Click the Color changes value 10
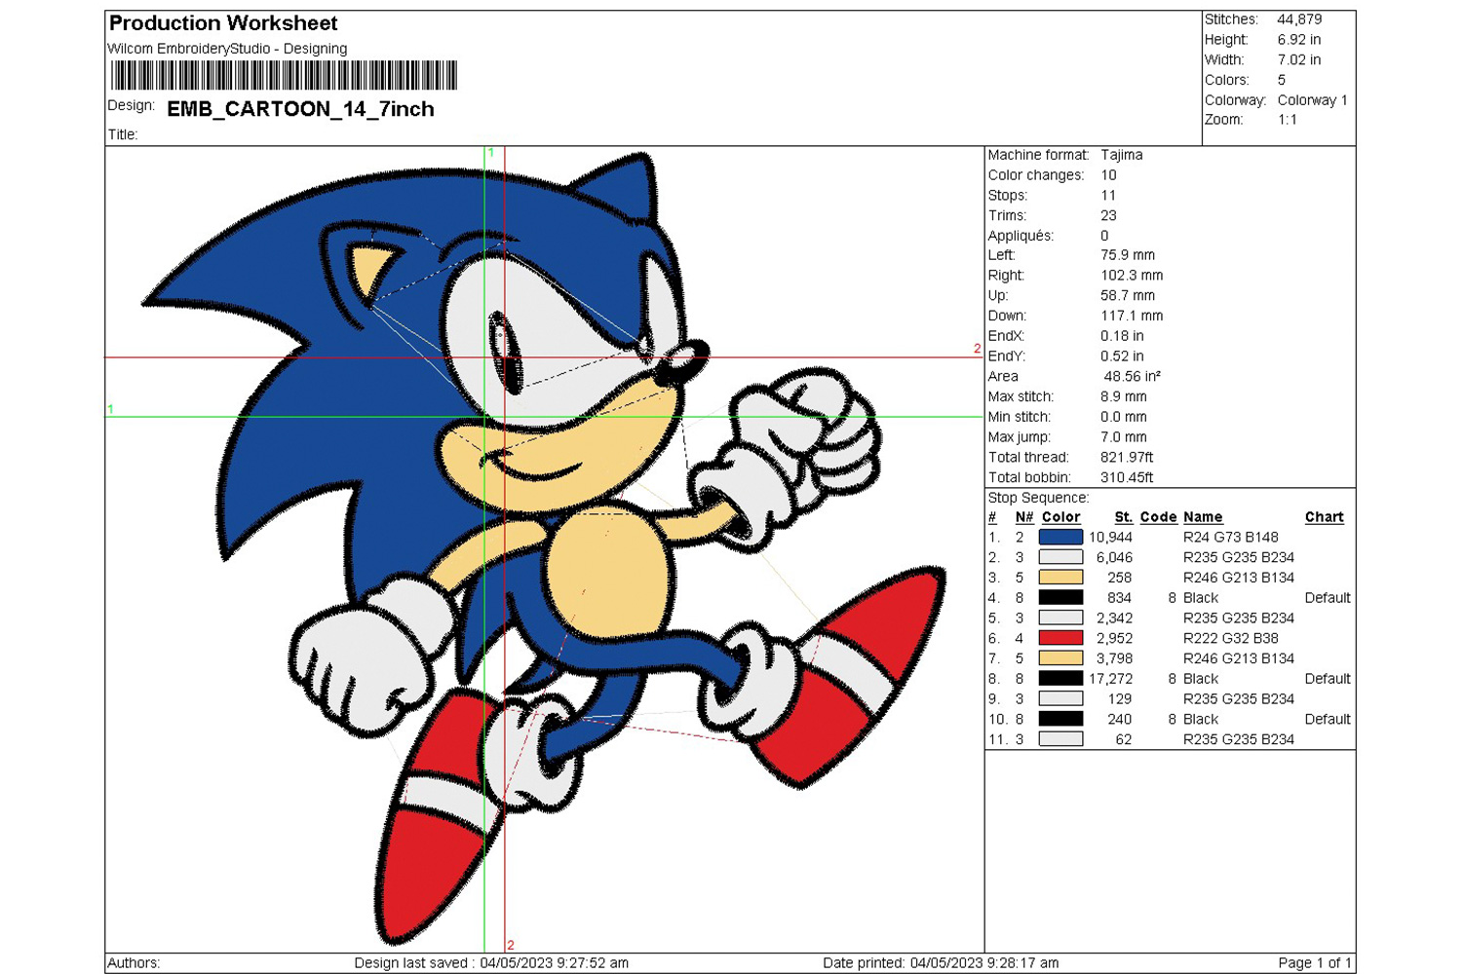The width and height of the screenshot is (1464, 974). pos(1108,175)
